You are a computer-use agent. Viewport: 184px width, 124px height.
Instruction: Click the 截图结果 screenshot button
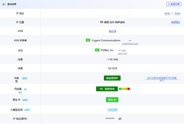(174, 4)
